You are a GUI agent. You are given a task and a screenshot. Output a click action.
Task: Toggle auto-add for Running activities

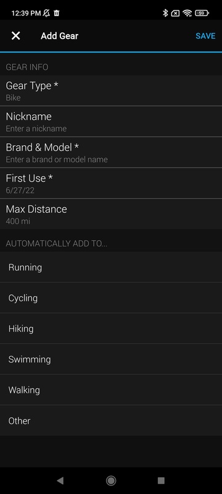111,267
